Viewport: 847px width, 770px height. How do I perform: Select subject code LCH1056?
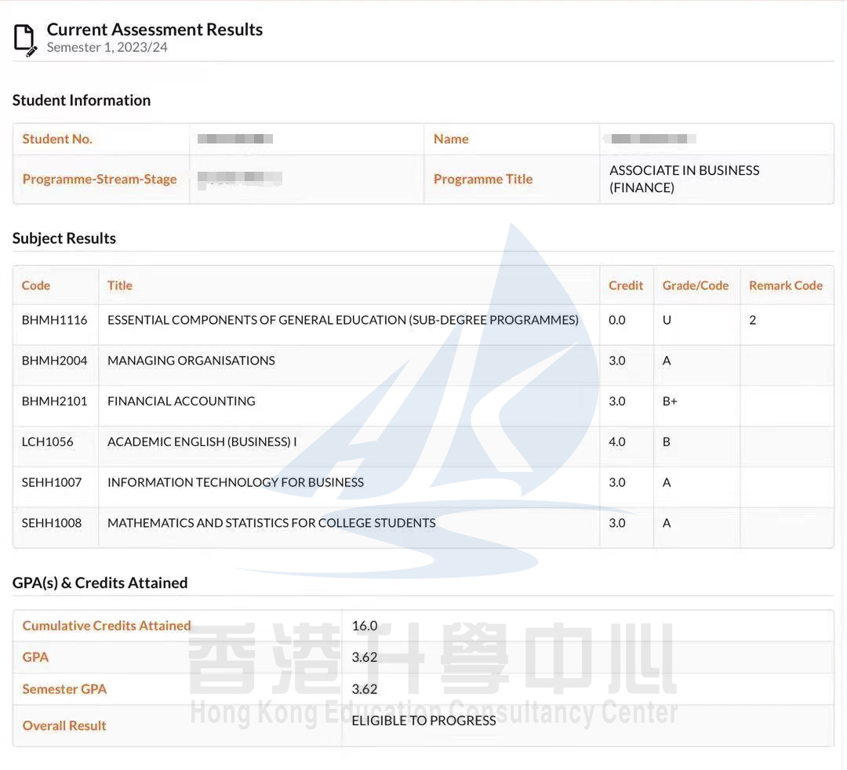point(48,441)
